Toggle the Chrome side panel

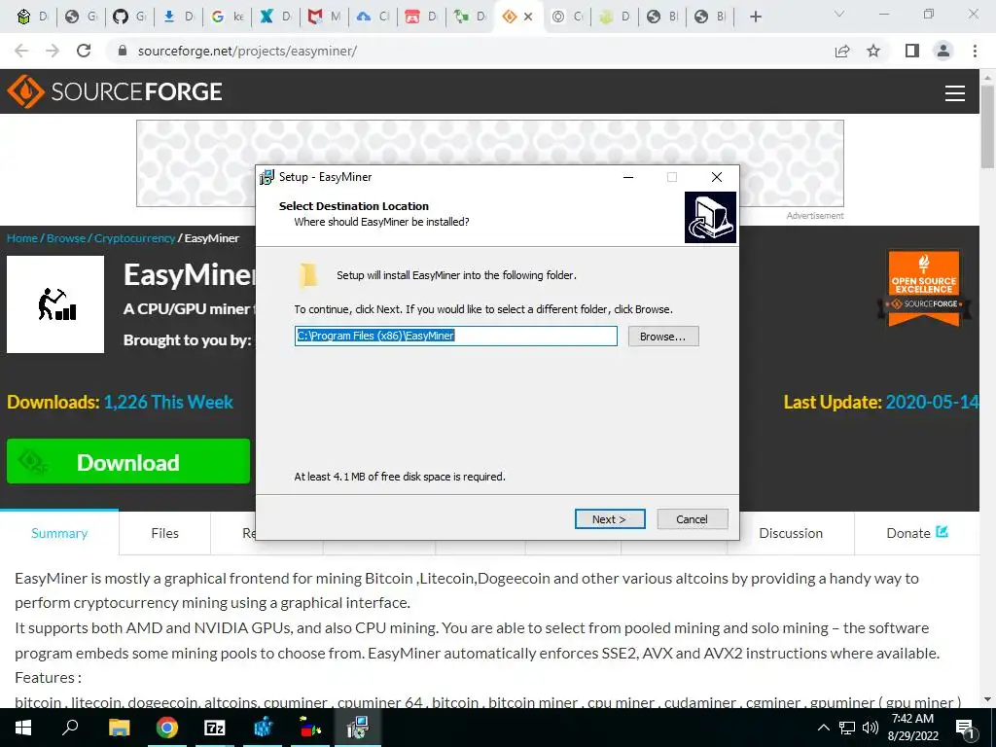(x=912, y=51)
